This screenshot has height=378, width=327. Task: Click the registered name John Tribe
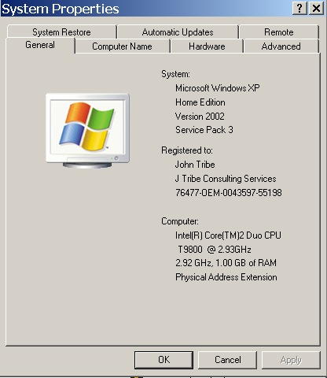click(195, 165)
